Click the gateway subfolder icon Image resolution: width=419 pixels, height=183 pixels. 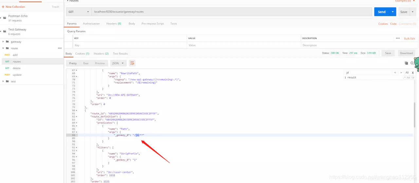point(7,42)
